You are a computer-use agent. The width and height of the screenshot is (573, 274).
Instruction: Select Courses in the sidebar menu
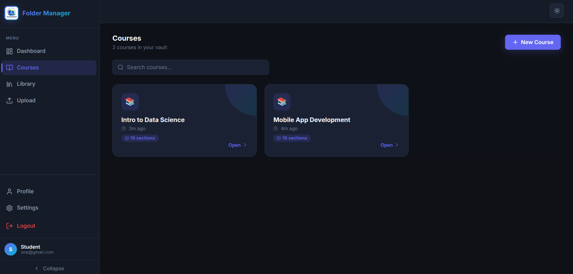[x=49, y=68]
